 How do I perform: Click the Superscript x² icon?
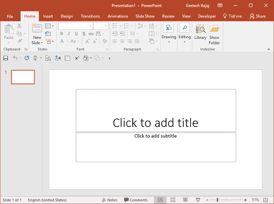77,58
